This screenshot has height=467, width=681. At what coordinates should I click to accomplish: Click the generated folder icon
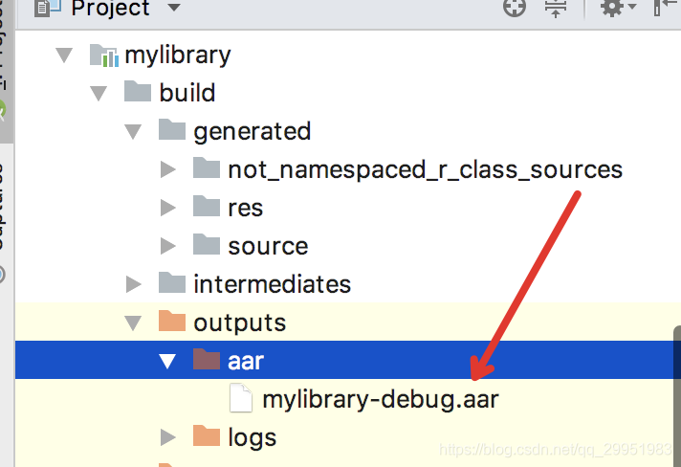(172, 129)
